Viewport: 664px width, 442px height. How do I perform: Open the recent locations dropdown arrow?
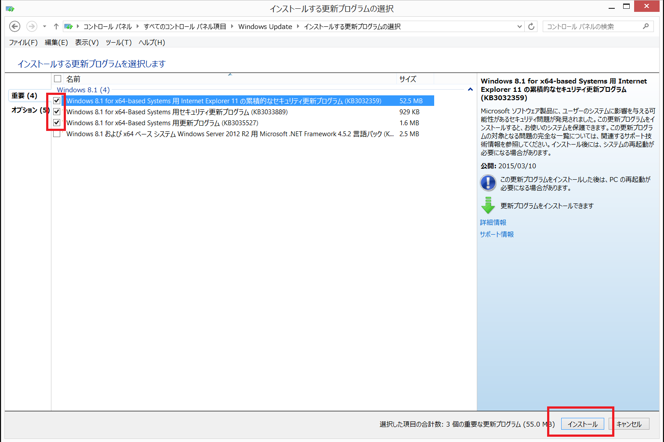[x=44, y=26]
